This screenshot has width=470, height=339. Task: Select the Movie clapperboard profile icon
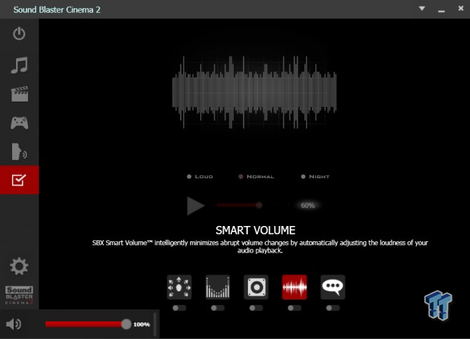(20, 94)
